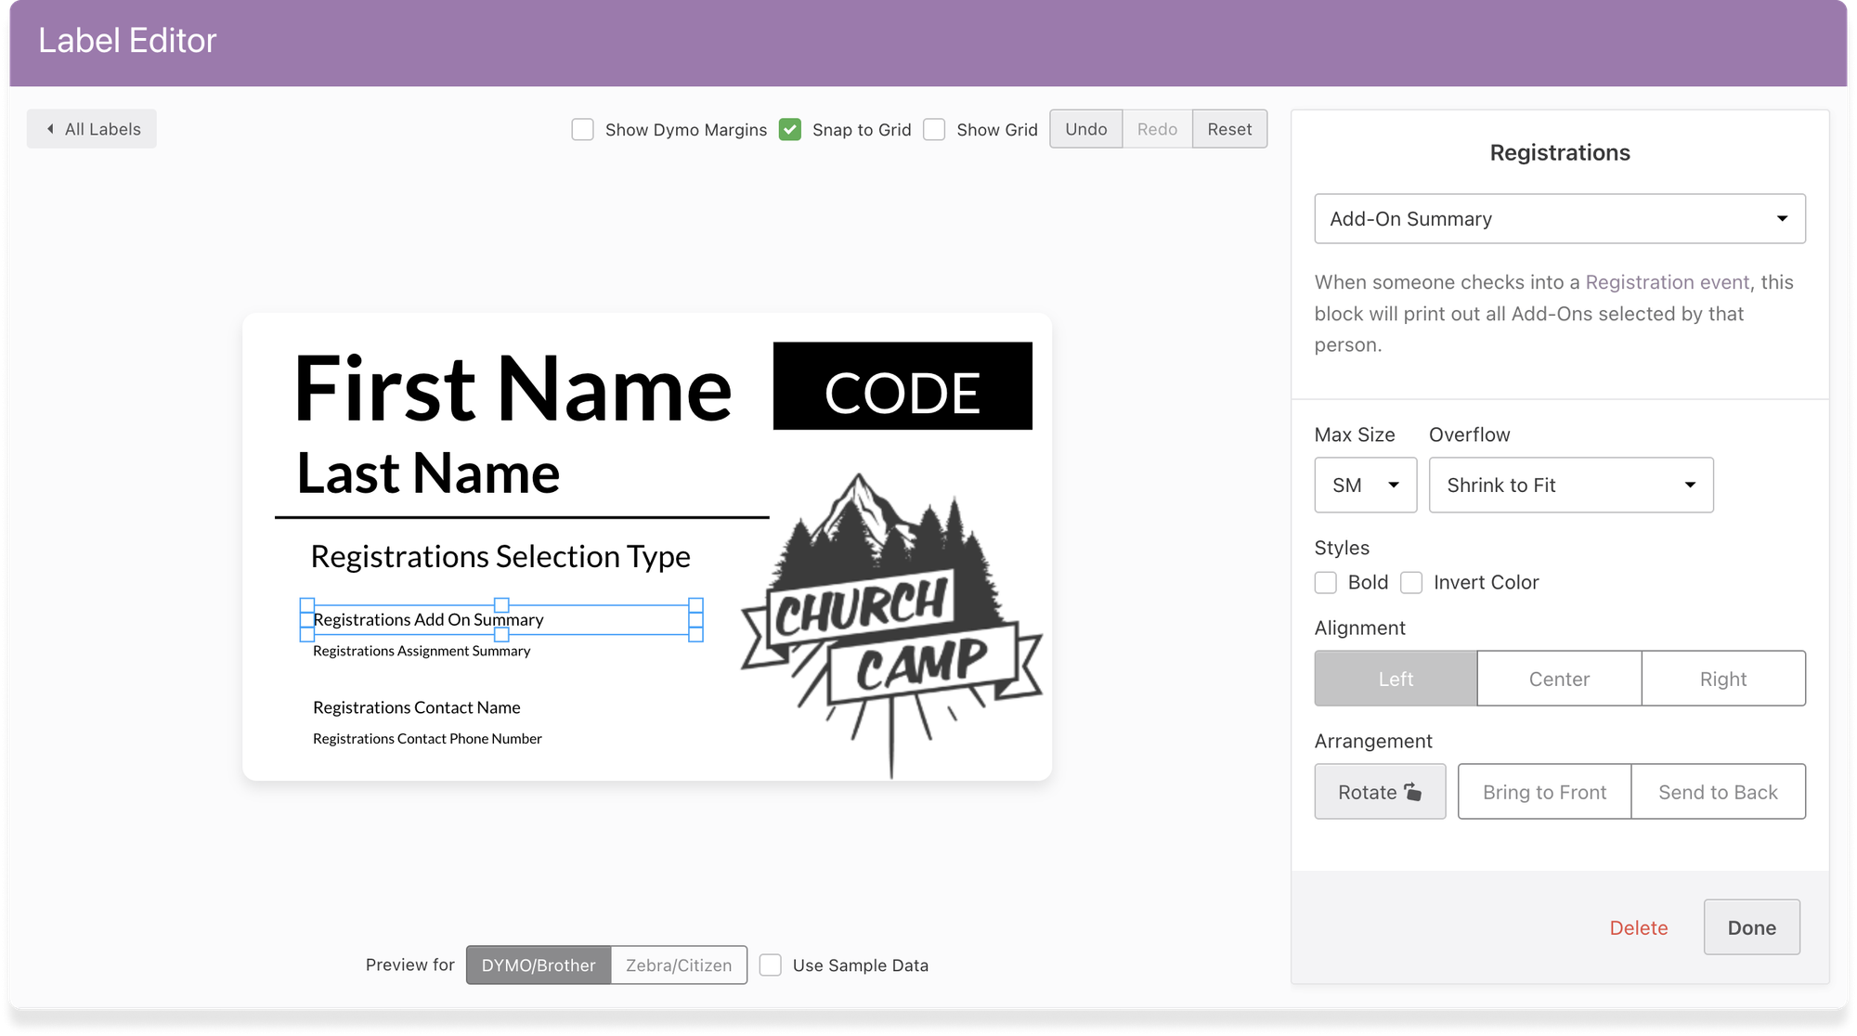The width and height of the screenshot is (1857, 1036).
Task: Check Invert Color option
Action: point(1411,583)
